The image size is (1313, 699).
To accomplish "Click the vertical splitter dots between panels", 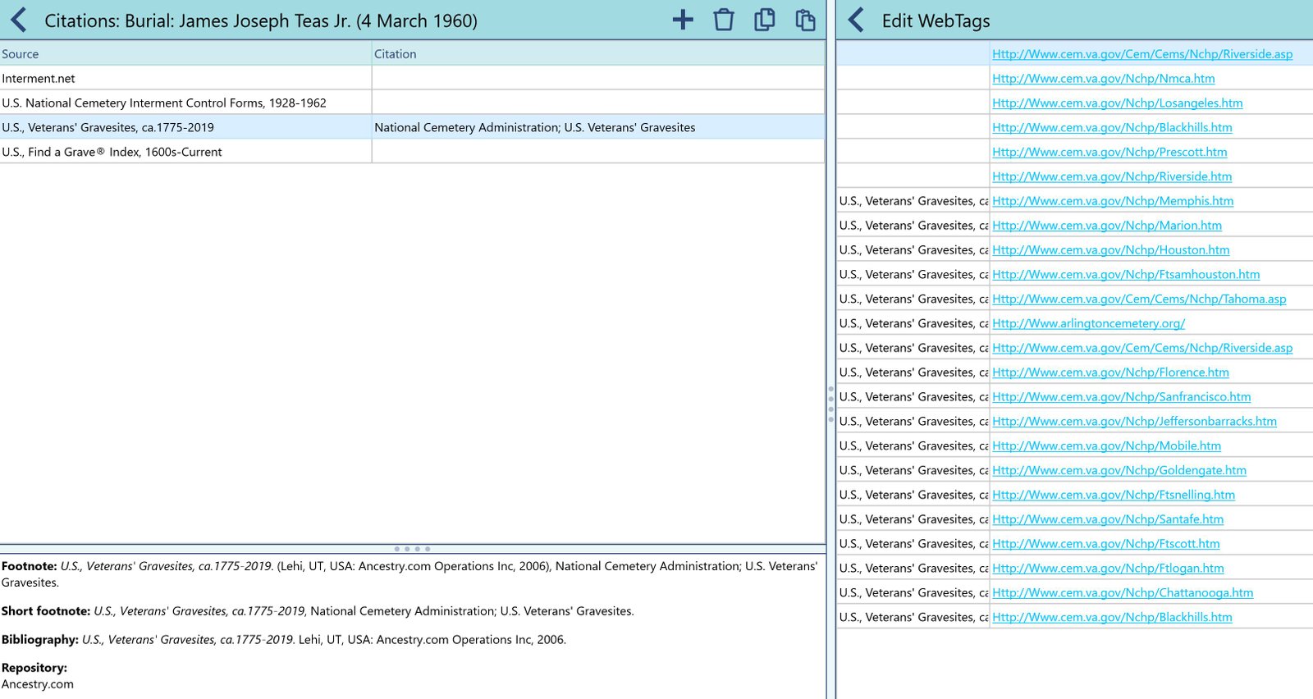I will (830, 404).
